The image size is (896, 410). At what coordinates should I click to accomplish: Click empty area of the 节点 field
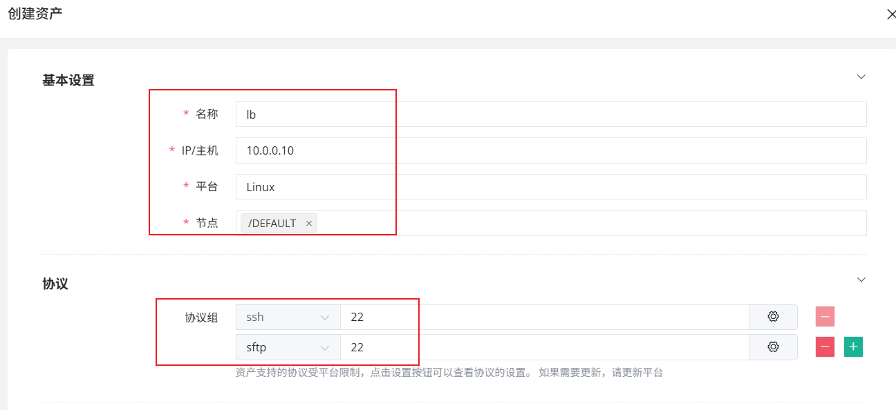pos(588,223)
